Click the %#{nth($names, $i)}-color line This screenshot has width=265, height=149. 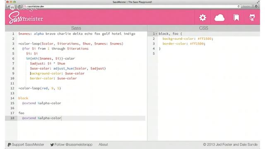(x=51, y=58)
